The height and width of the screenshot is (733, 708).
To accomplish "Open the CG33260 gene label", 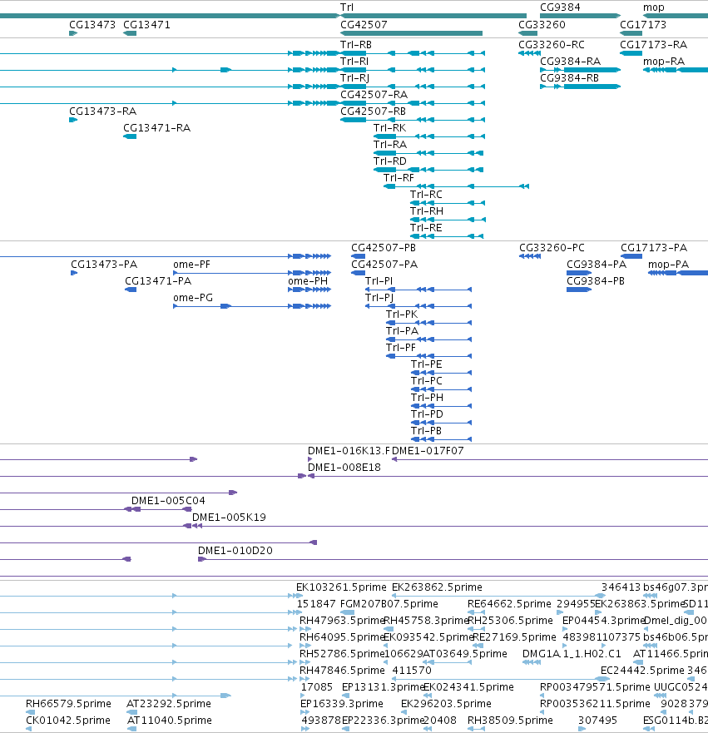I will tap(542, 25).
